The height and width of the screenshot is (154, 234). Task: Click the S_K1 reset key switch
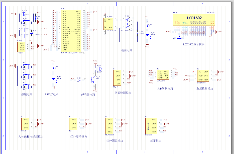click(25, 22)
